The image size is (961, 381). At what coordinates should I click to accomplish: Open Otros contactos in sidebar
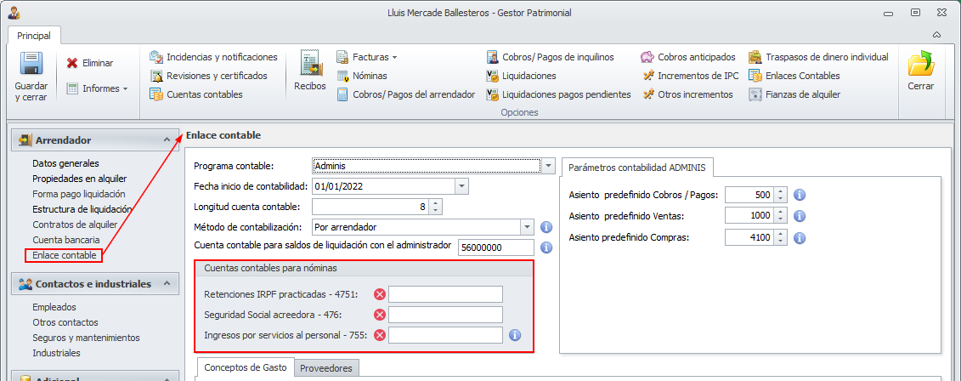65,322
